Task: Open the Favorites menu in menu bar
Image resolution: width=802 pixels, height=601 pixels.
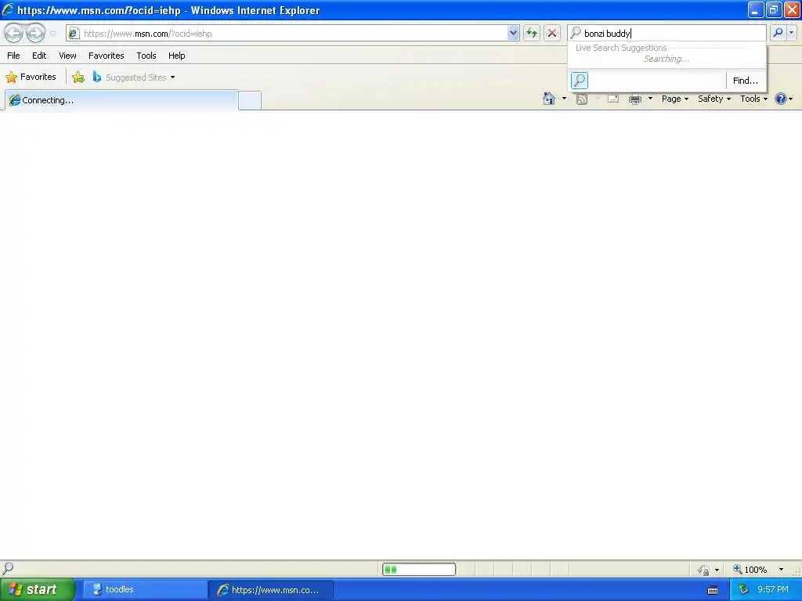Action: pos(107,56)
